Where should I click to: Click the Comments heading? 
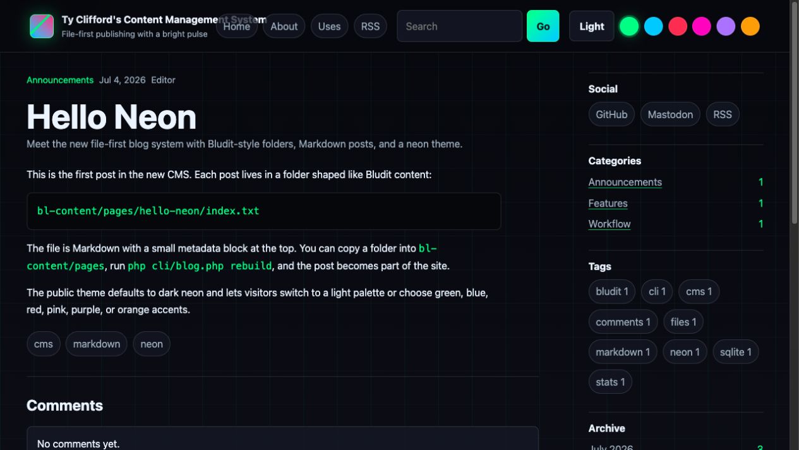pyautogui.click(x=64, y=406)
